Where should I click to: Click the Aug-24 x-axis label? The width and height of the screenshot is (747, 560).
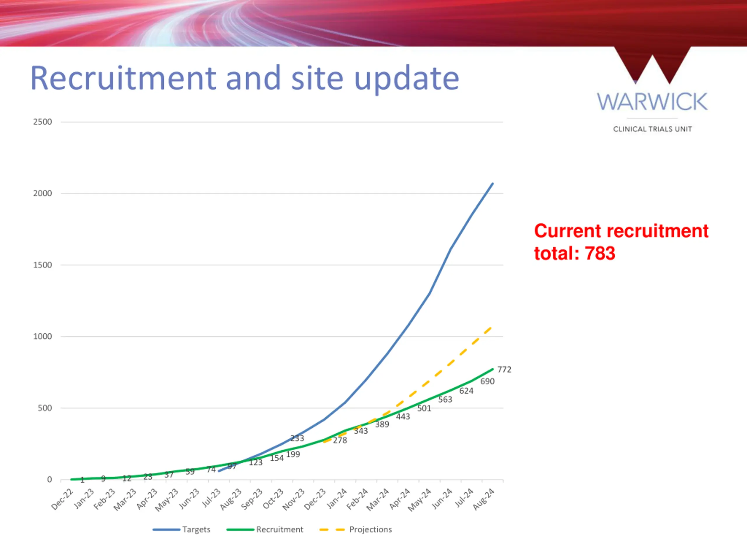click(484, 499)
